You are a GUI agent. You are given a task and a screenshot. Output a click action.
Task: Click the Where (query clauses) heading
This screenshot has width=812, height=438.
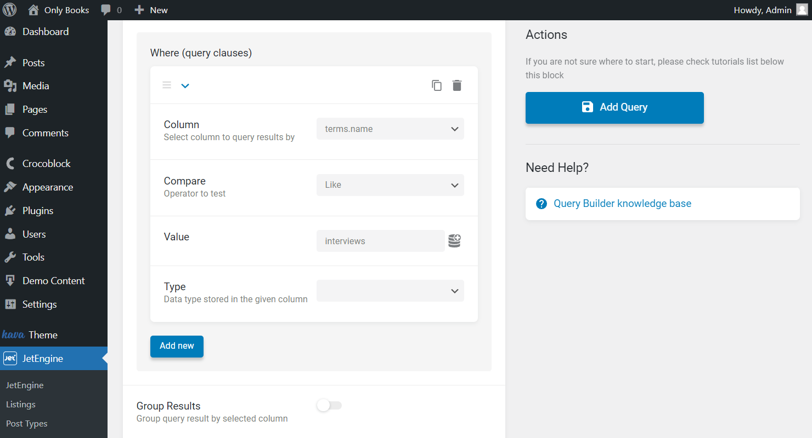point(201,53)
